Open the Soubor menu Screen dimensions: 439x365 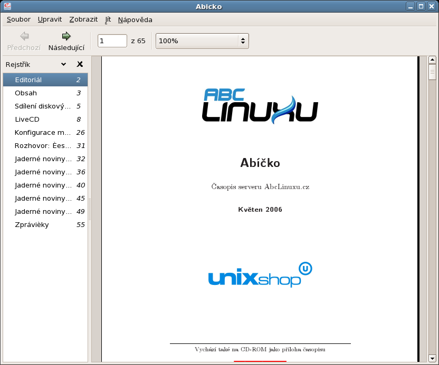pyautogui.click(x=18, y=19)
